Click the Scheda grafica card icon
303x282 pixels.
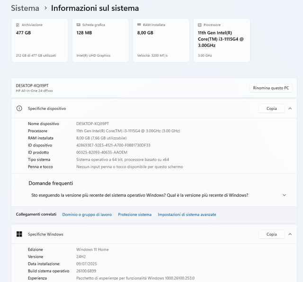coord(79,25)
